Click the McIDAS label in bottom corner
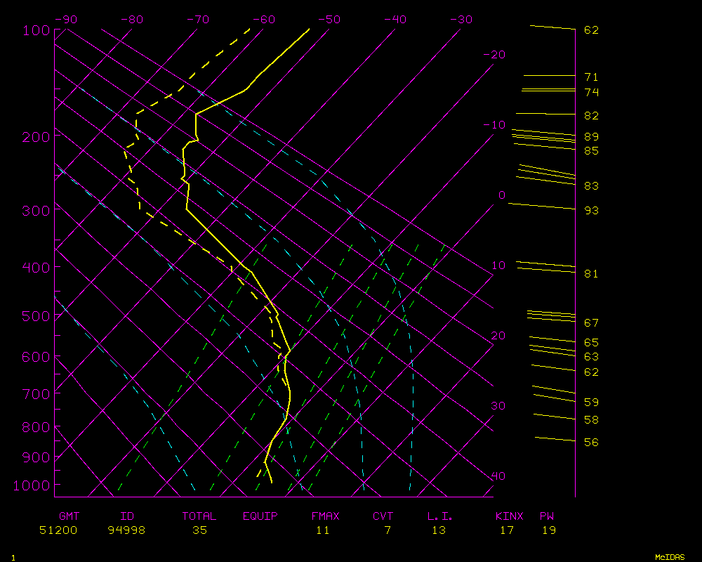This screenshot has width=702, height=562. pos(670,556)
